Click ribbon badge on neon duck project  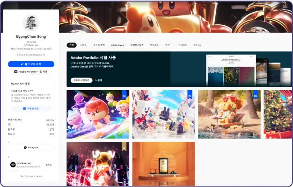(124, 146)
